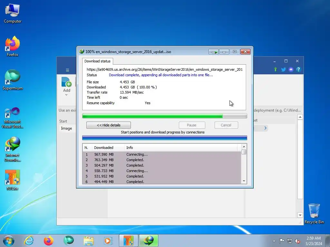Open the Twitter icon in NTLite
Screen dimensions: 330x247
[x=283, y=69]
